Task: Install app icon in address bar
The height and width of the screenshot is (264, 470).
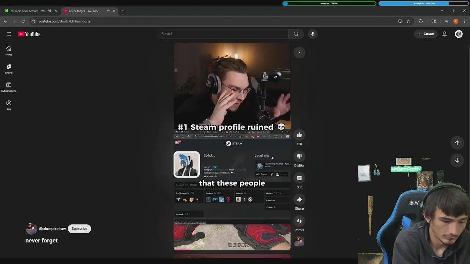Action: coord(400,21)
